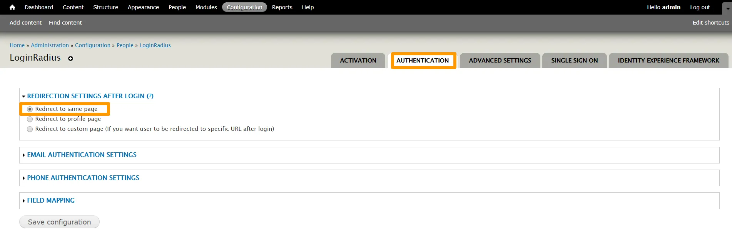Toggle the shortcut drawer arrow at toolbar right
This screenshot has width=732, height=231.
[x=727, y=8]
